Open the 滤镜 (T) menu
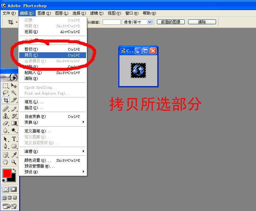Viewport: 256px width, 211px height. (x=97, y=13)
